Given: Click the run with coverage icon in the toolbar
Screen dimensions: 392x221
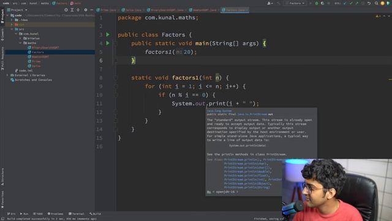Looking at the screenshot, I should click(323, 3).
